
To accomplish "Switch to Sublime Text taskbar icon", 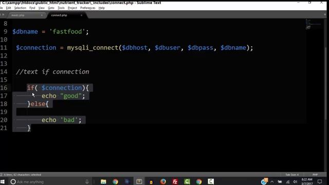I will point(139,181).
